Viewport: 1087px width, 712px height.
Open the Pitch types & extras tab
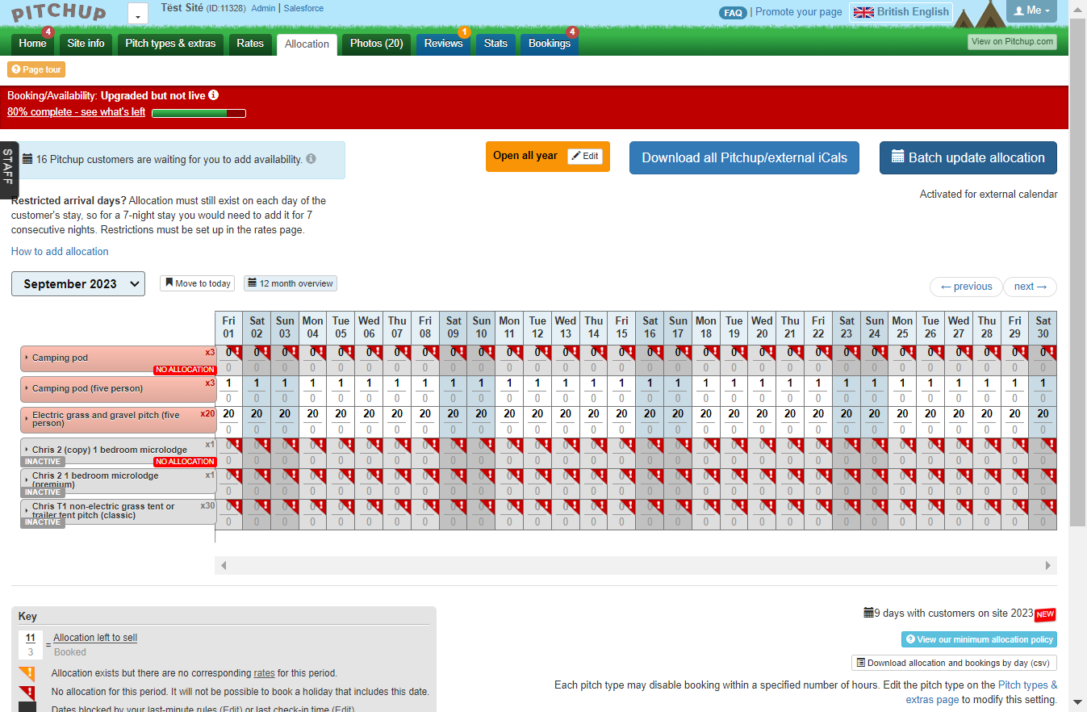coord(170,44)
